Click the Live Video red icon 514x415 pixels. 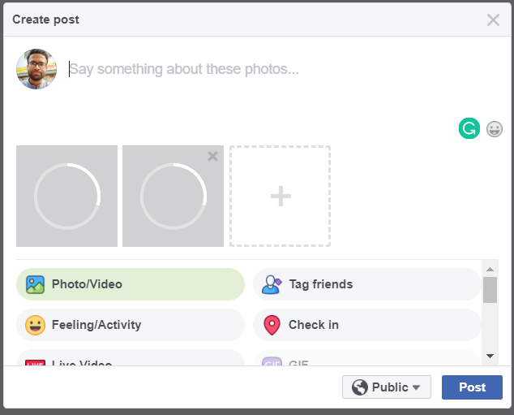coord(35,363)
